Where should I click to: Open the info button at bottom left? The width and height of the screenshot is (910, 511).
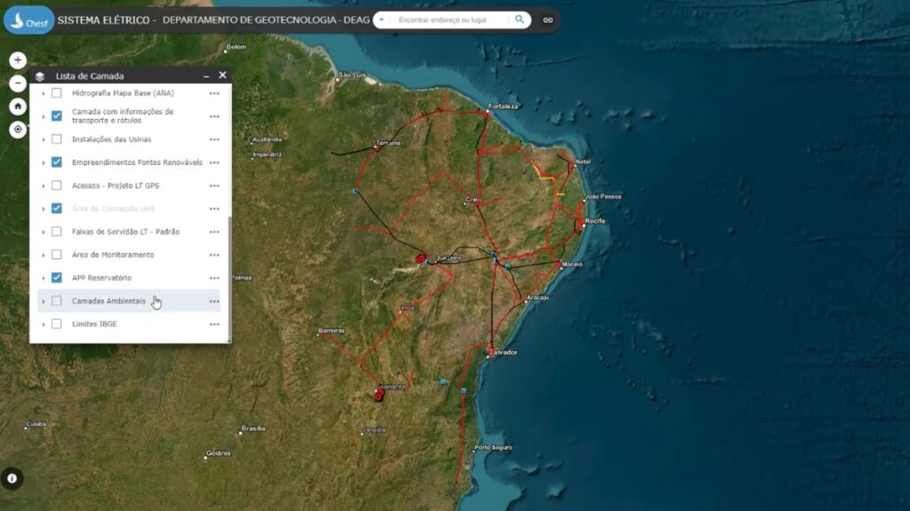point(12,478)
